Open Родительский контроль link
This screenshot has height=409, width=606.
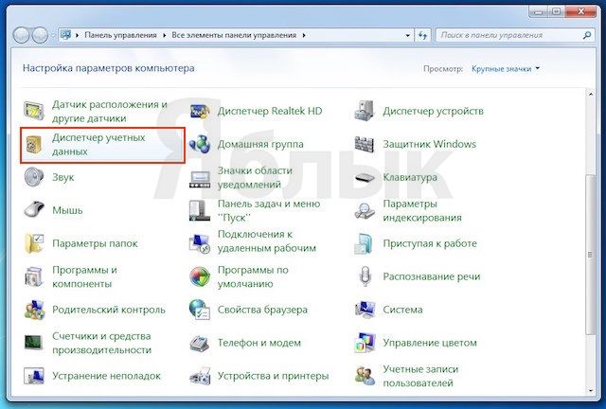coord(109,310)
